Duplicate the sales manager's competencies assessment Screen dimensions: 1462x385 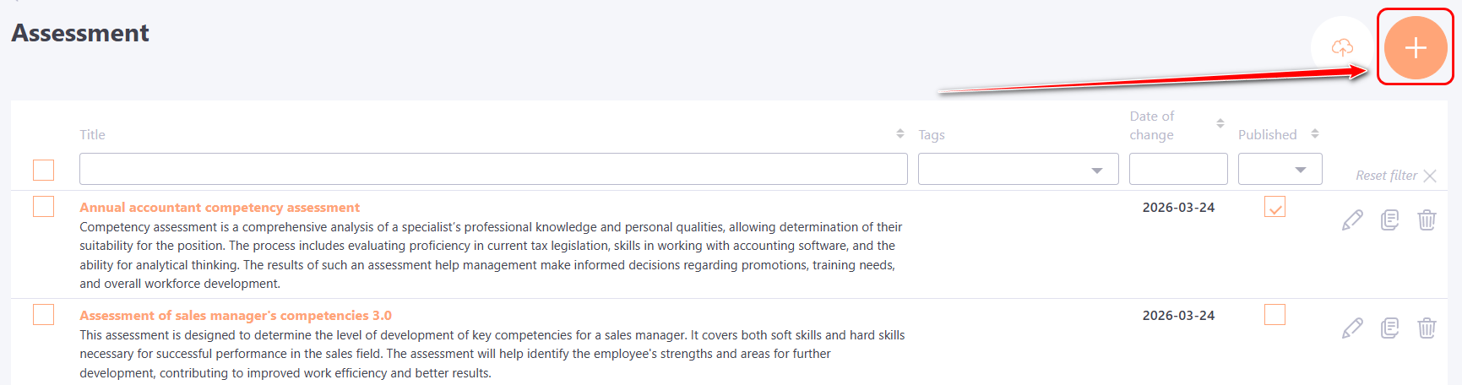coord(1389,328)
